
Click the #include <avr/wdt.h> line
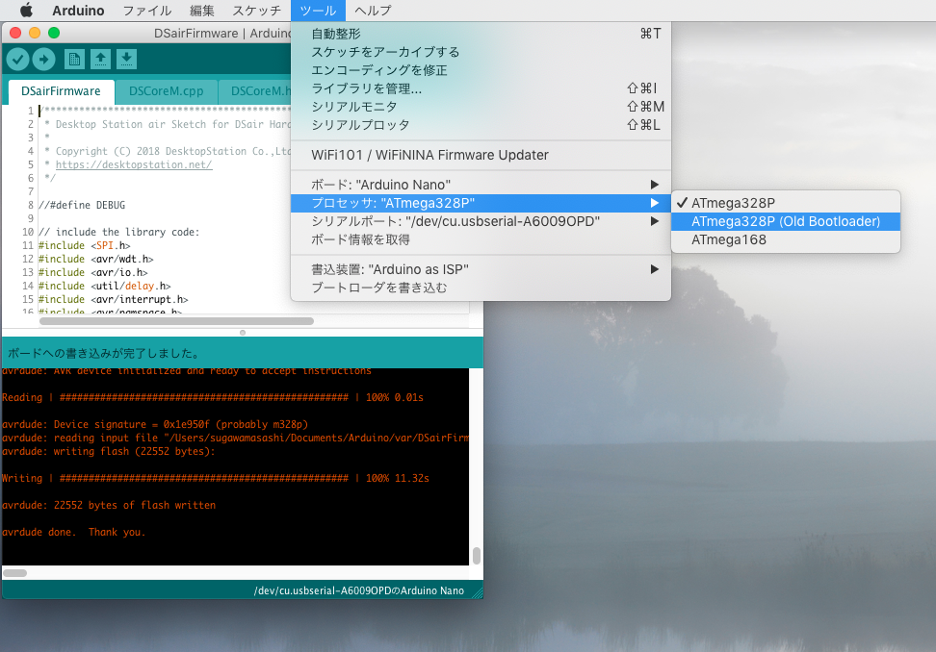[x=95, y=259]
